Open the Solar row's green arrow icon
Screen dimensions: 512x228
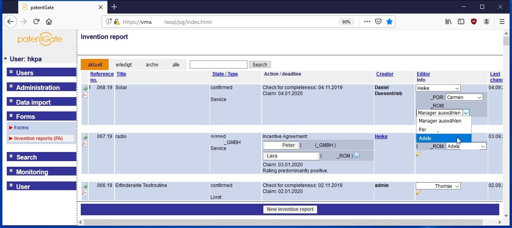pyautogui.click(x=85, y=88)
